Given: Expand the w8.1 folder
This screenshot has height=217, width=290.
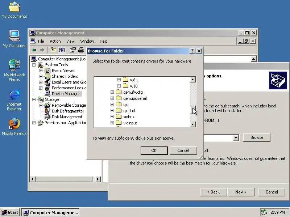Looking at the screenshot, I should [x=119, y=80].
